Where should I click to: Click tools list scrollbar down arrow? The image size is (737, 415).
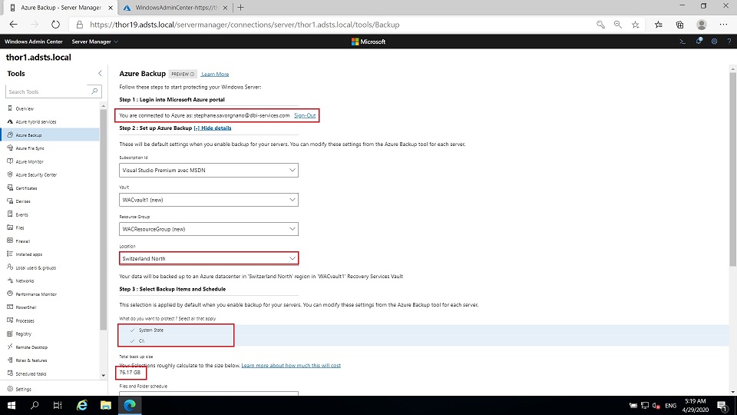(104, 376)
